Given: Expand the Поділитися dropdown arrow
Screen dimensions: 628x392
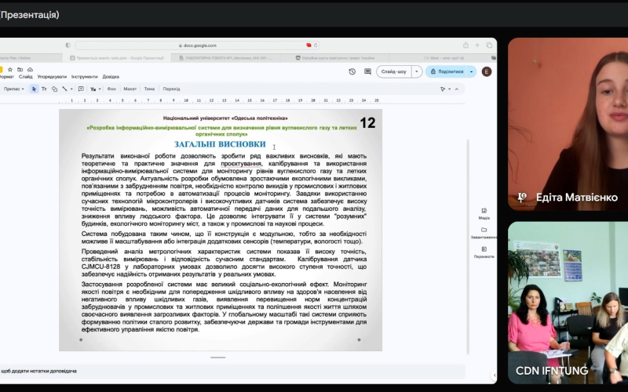Looking at the screenshot, I should [472, 71].
